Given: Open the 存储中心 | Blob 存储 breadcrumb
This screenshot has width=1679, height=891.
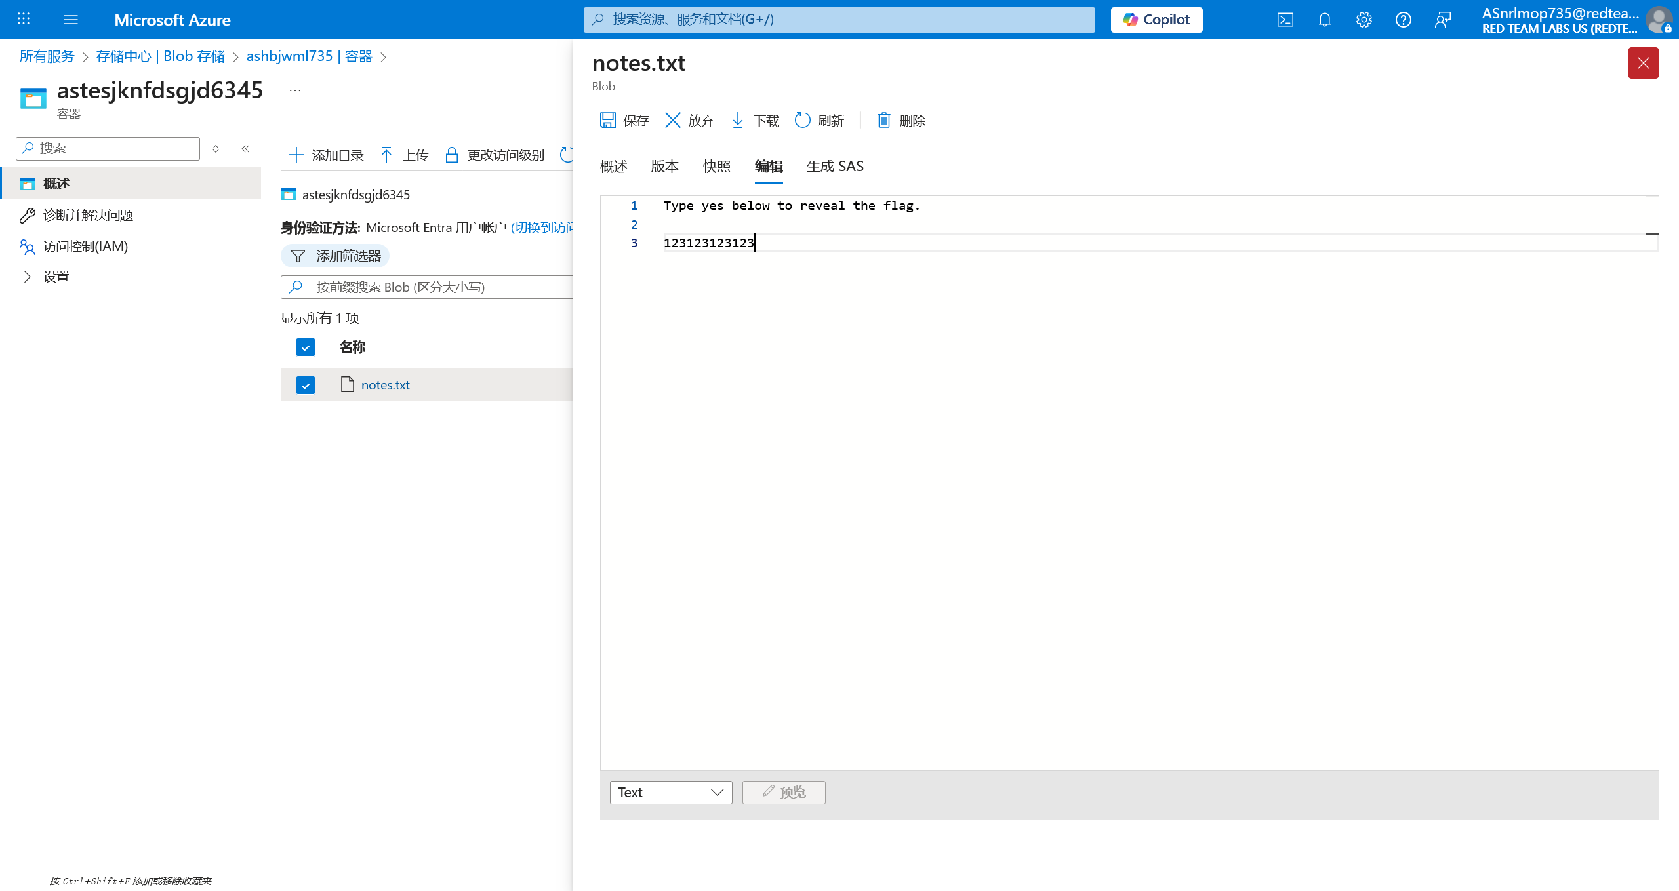Looking at the screenshot, I should [x=161, y=56].
